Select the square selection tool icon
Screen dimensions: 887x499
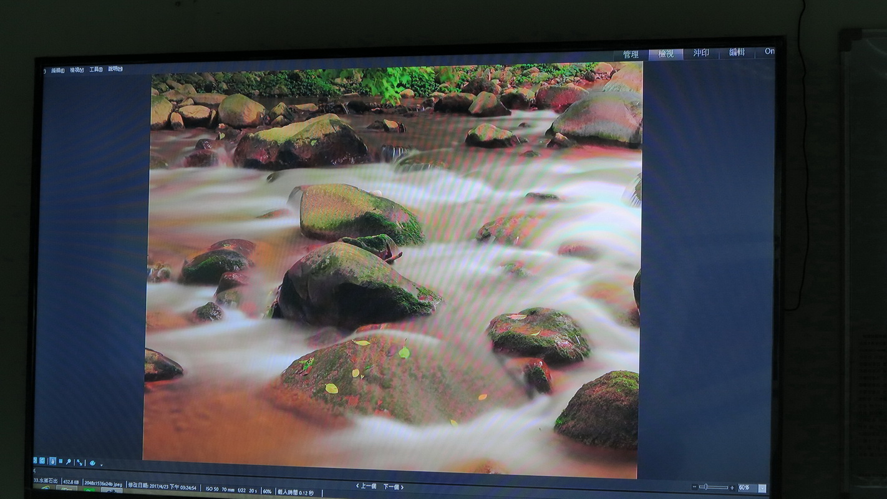click(61, 461)
